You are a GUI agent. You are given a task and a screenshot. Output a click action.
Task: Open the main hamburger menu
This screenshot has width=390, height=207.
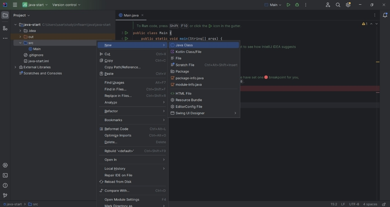[15, 5]
